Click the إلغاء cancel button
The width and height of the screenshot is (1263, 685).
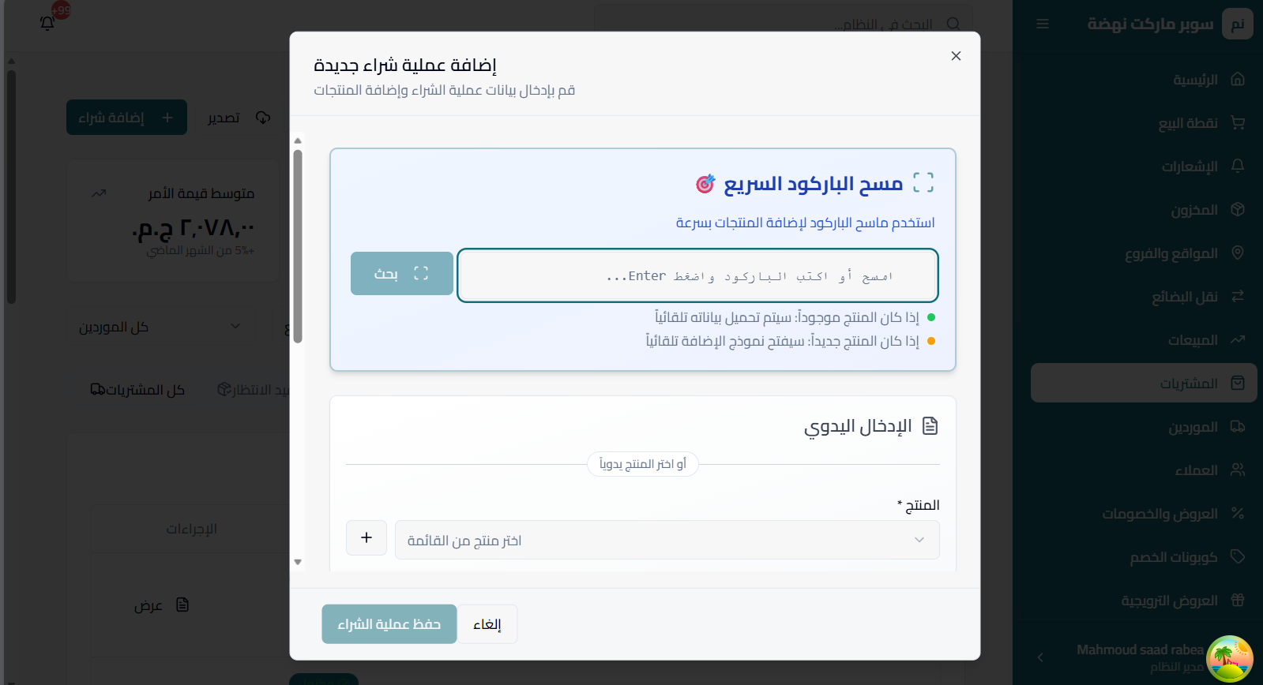pyautogui.click(x=487, y=624)
